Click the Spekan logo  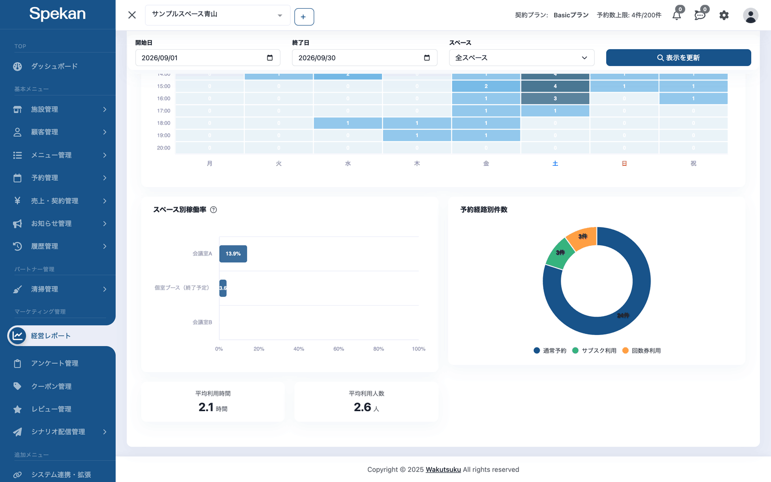coord(57,13)
